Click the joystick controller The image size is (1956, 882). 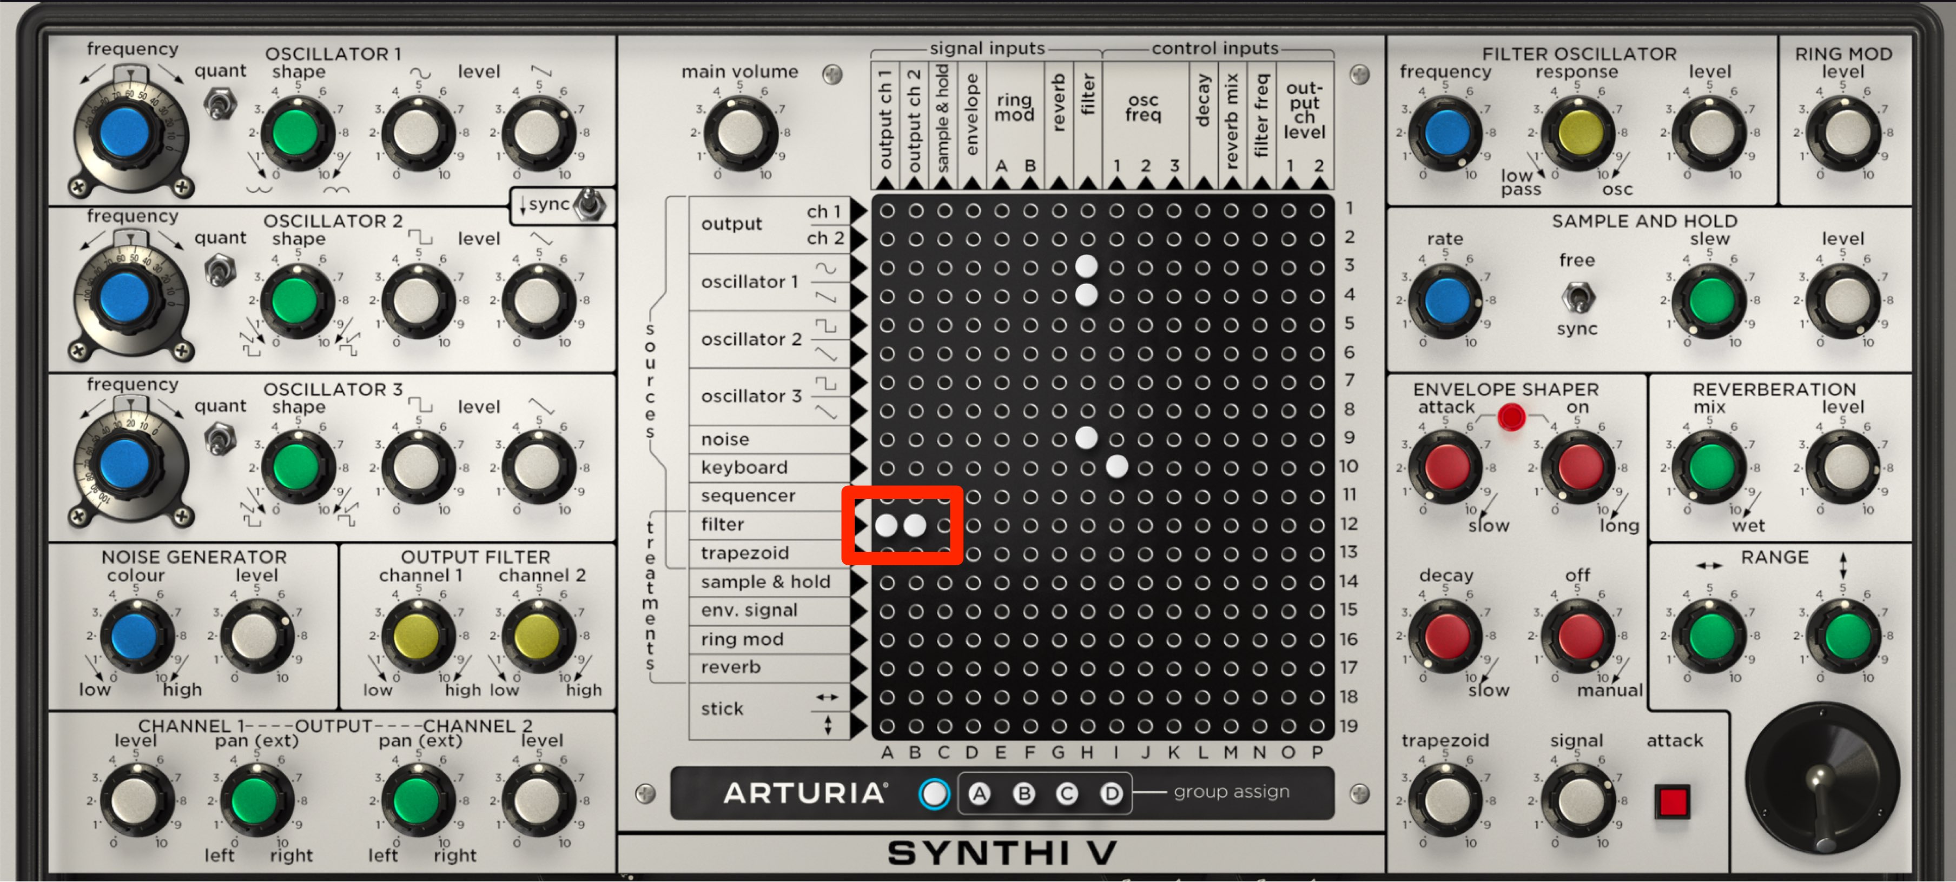pos(1822,779)
